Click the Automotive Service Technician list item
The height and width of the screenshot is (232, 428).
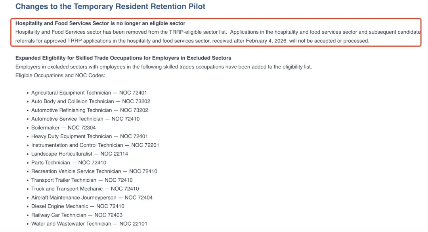pos(86,119)
